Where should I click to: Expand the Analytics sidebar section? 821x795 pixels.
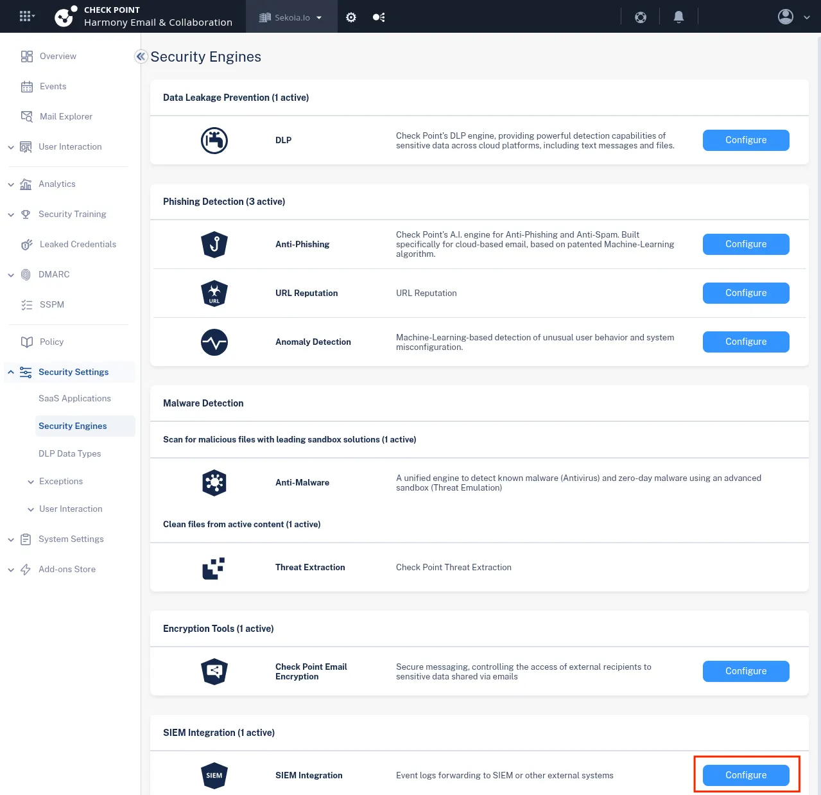pos(57,184)
